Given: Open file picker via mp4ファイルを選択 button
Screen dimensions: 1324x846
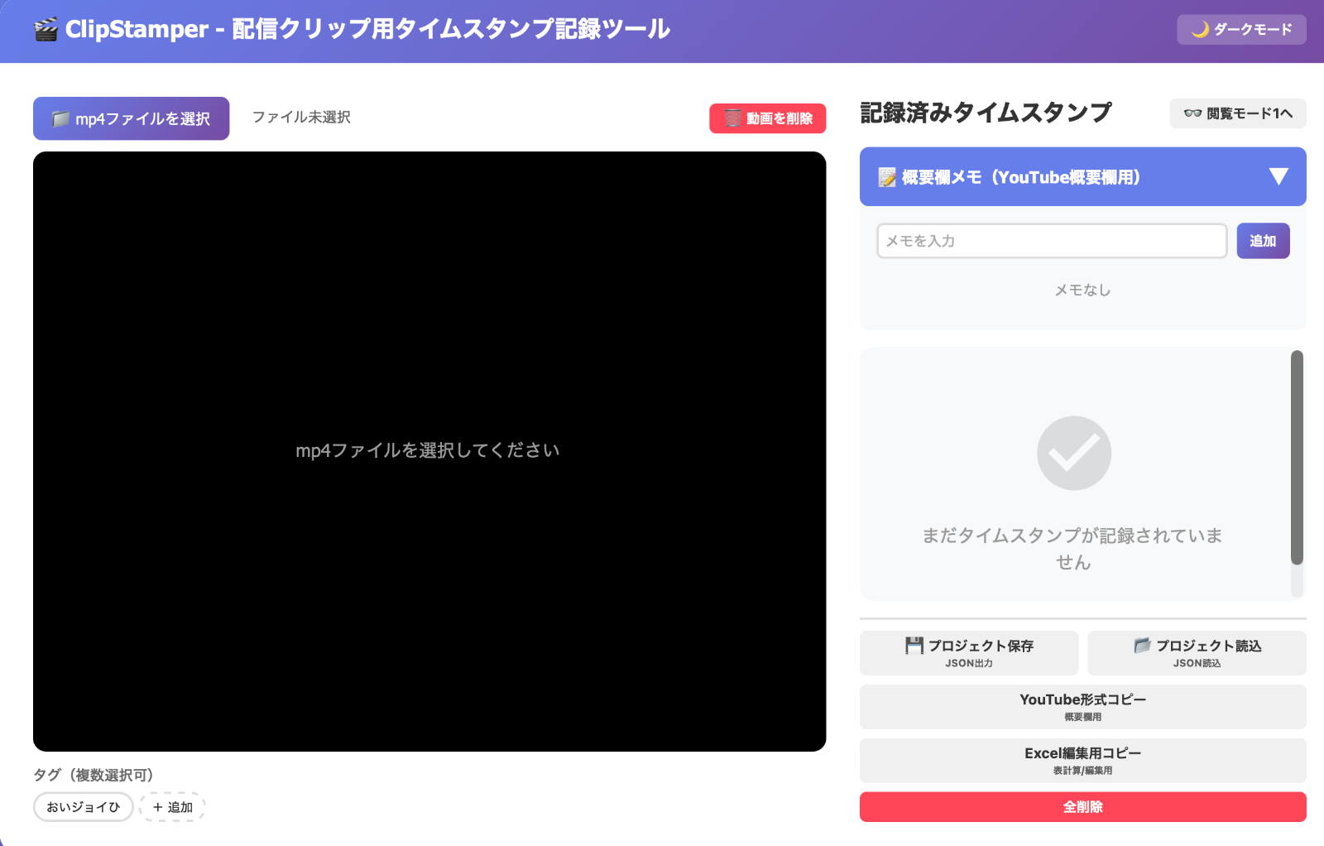Looking at the screenshot, I should coord(131,118).
